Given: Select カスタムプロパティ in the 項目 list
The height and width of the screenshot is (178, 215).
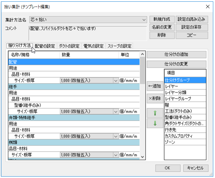Looking at the screenshot, I should tap(185, 136).
